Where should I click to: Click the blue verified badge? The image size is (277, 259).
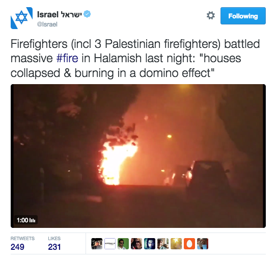tap(87, 14)
